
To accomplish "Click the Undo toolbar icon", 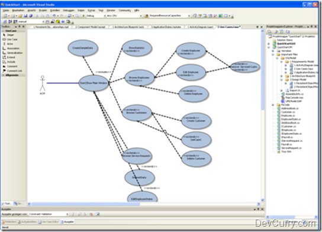I will 54,16.
